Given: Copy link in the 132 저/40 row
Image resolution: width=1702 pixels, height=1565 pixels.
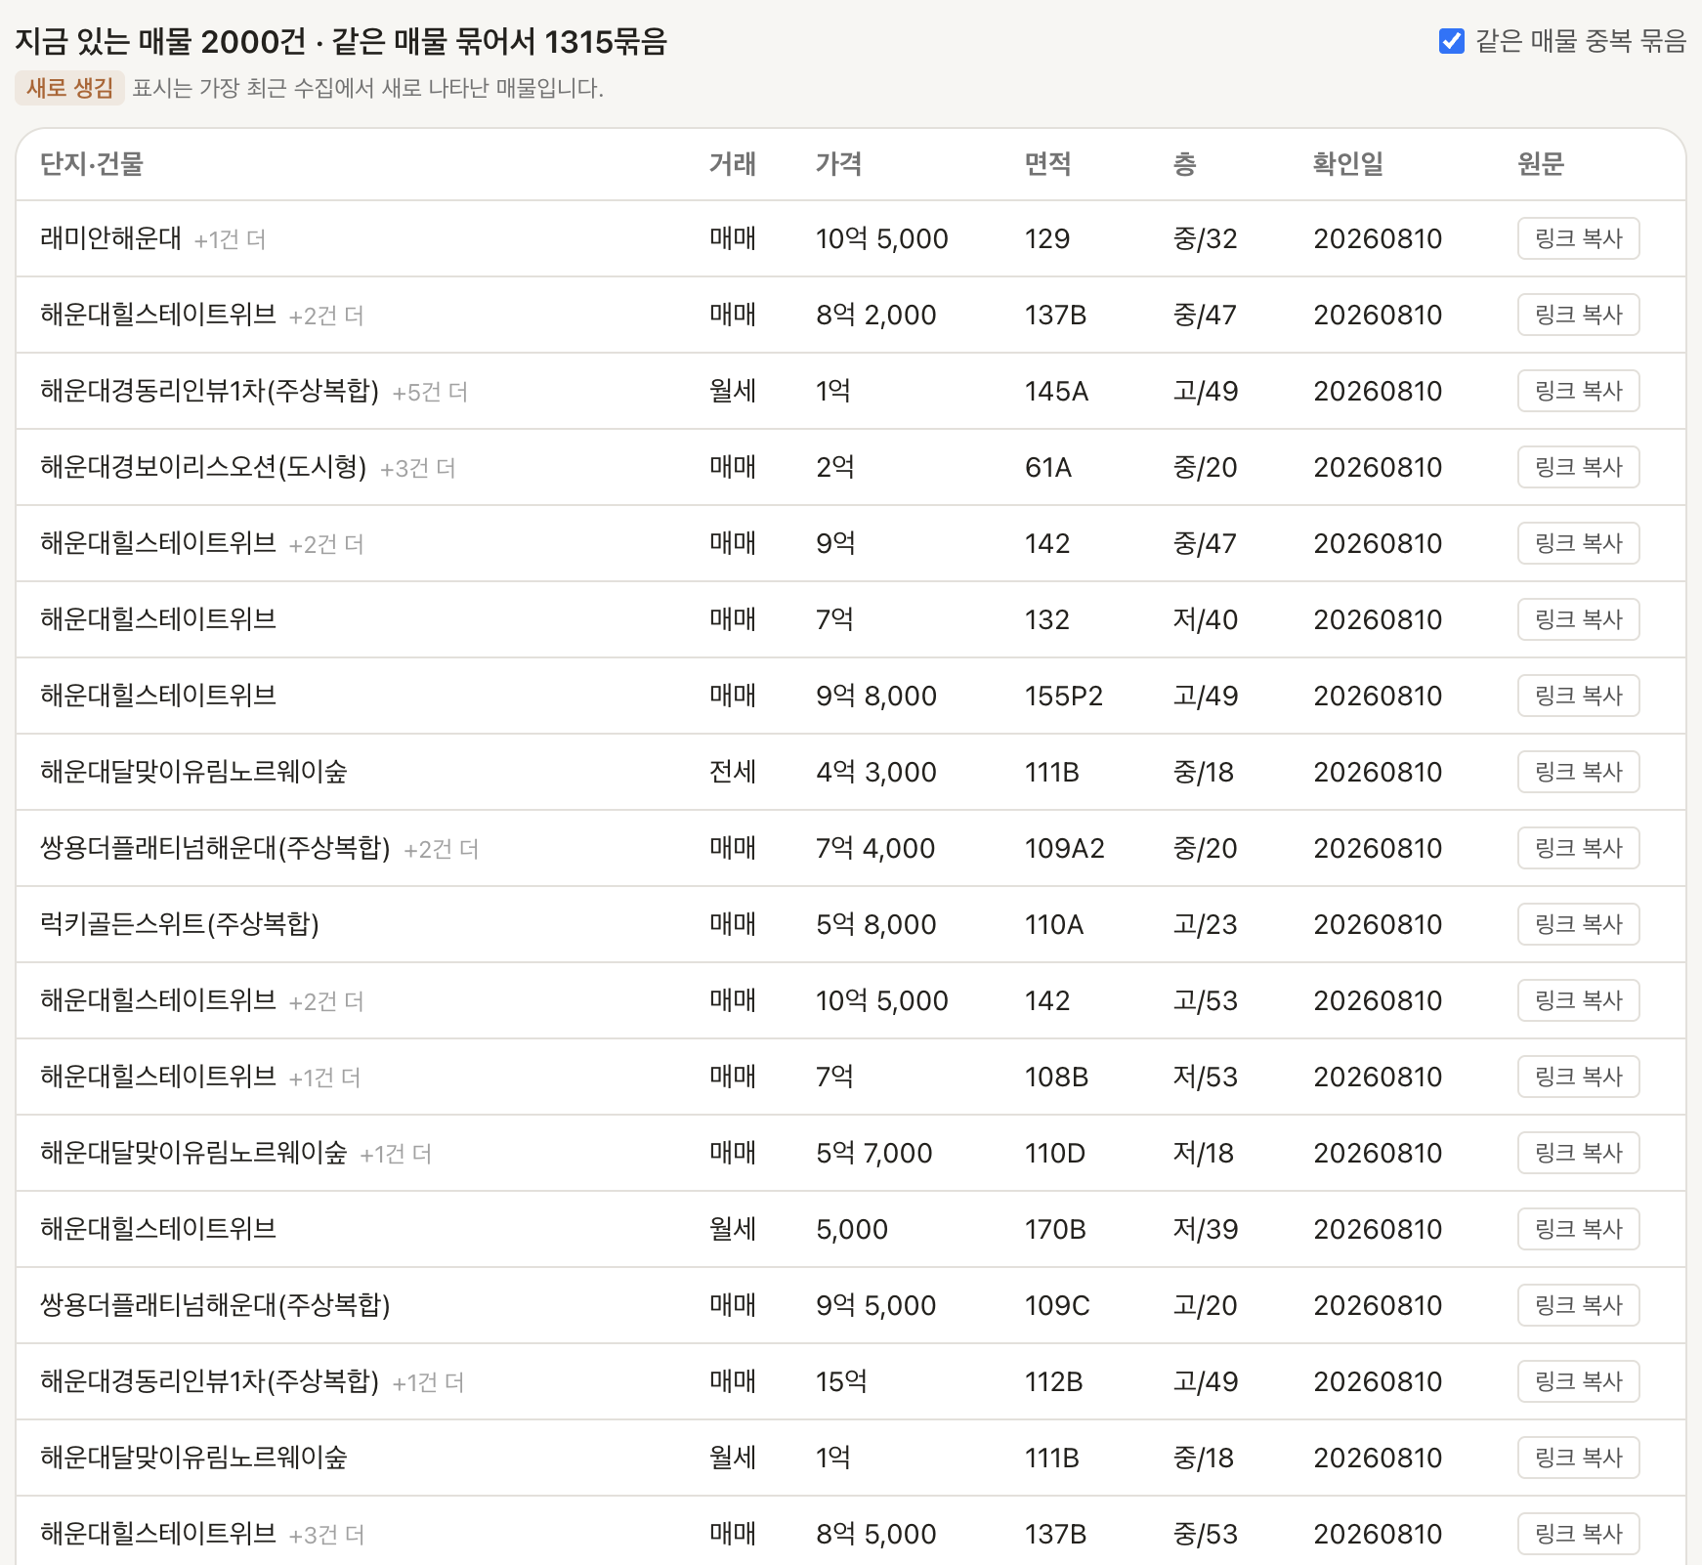Looking at the screenshot, I should pyautogui.click(x=1578, y=619).
